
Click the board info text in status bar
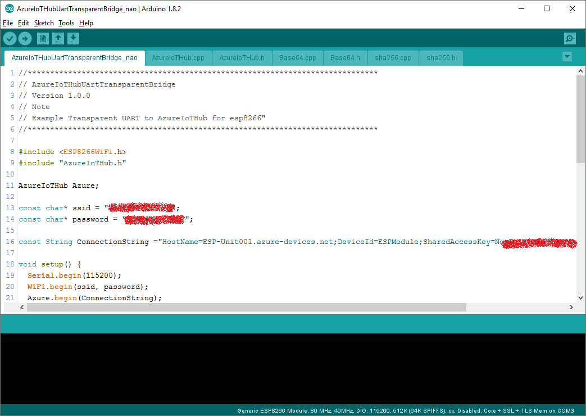pyautogui.click(x=406, y=411)
